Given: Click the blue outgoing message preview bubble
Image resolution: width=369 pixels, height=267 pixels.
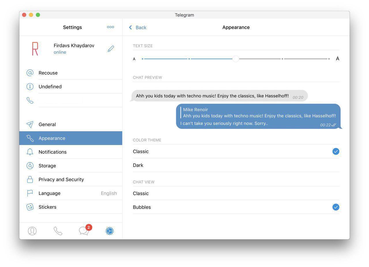Looking at the screenshot, I should [259, 116].
